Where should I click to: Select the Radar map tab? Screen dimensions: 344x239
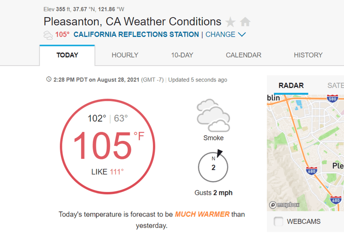(291, 86)
